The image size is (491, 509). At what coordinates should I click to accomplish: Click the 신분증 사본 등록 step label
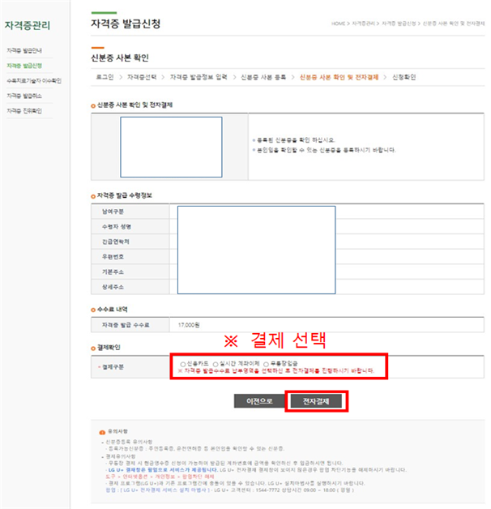tap(263, 77)
